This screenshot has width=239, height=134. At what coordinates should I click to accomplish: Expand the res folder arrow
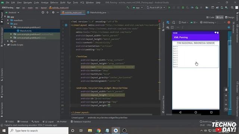(x=8, y=41)
